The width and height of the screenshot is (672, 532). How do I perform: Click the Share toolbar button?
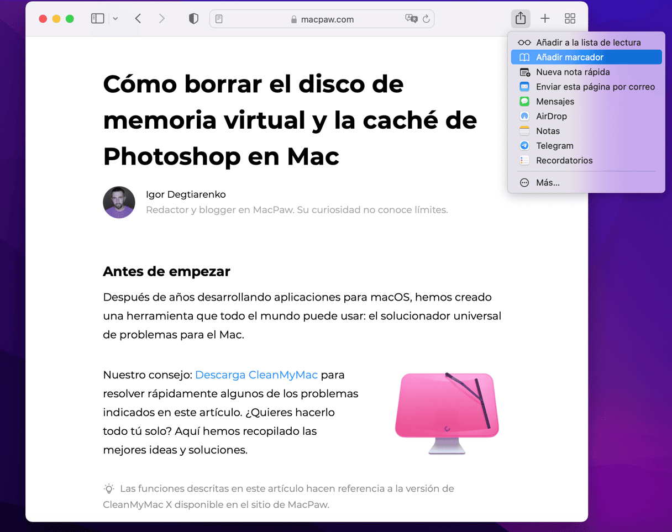point(521,18)
